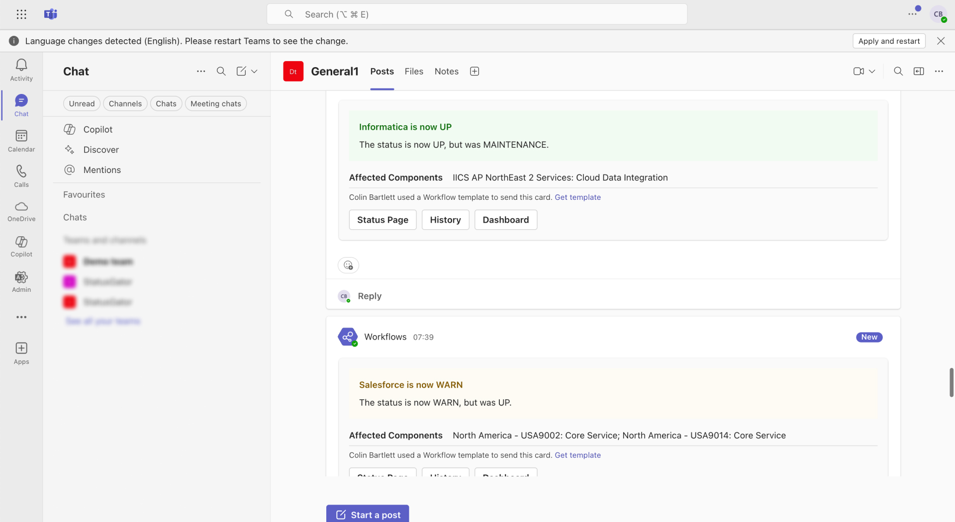Open Apps store in left rail
Image resolution: width=955 pixels, height=522 pixels.
click(21, 353)
